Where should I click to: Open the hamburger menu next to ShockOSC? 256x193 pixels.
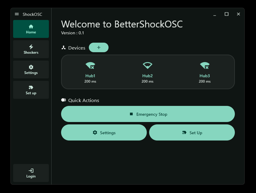(x=17, y=14)
